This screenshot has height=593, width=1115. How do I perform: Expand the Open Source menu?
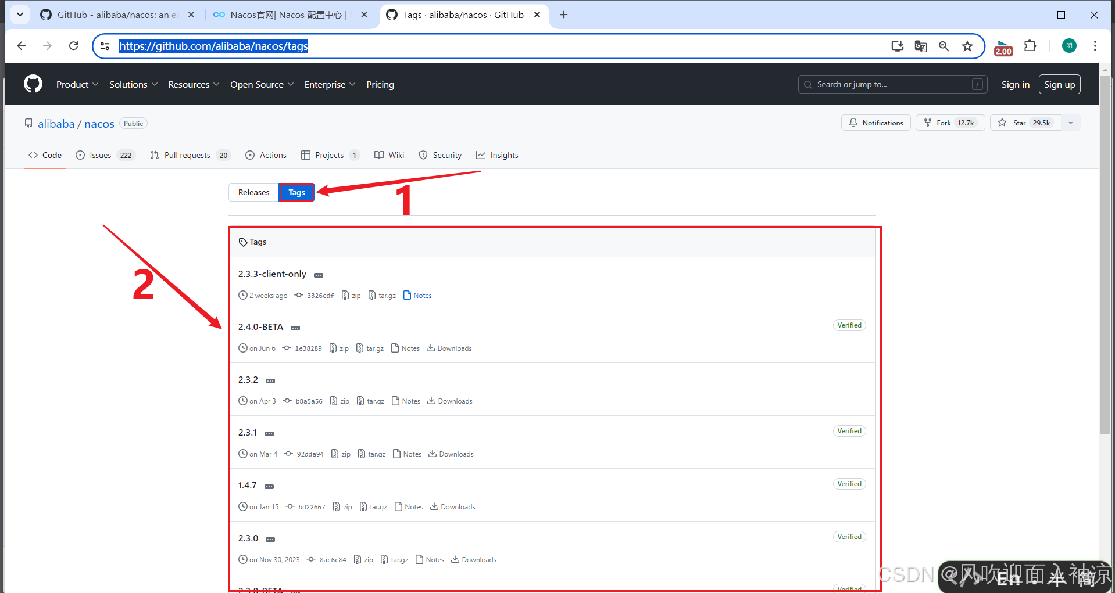click(262, 84)
